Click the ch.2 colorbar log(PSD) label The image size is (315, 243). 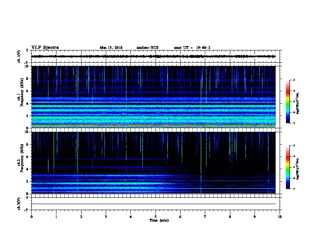pos(297,169)
